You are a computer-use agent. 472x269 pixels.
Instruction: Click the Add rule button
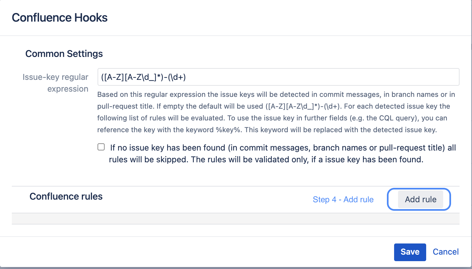pyautogui.click(x=420, y=199)
